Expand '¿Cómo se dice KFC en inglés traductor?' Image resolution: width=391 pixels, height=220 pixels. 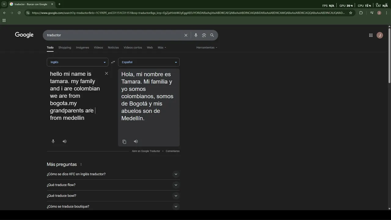coord(113,174)
